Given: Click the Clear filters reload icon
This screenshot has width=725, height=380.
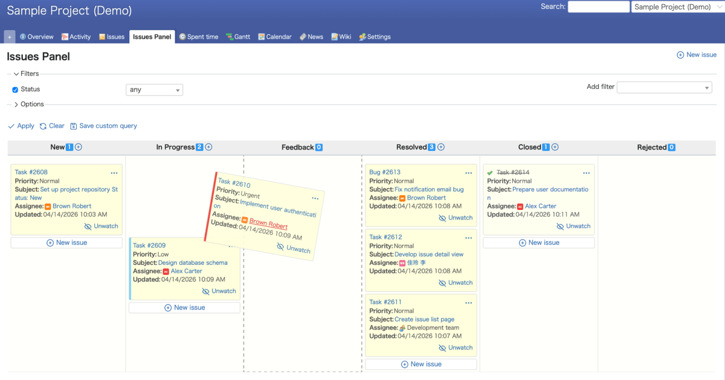Looking at the screenshot, I should 43,126.
